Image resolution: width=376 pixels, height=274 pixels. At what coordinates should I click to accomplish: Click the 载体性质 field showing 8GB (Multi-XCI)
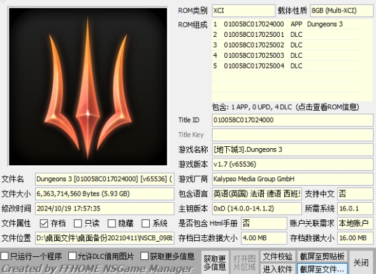[x=342, y=11]
